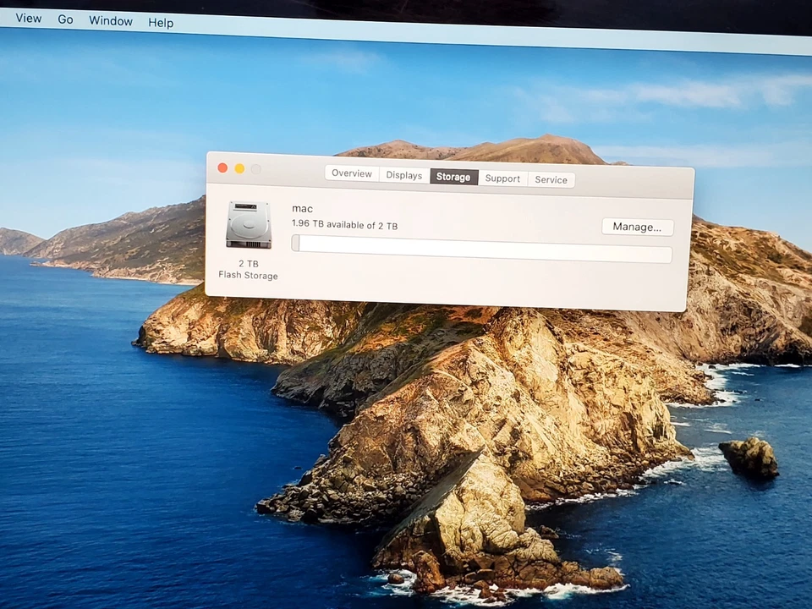The image size is (812, 609).
Task: Open the Help menu
Action: pyautogui.click(x=161, y=23)
